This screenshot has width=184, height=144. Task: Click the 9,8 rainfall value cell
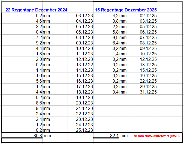coord(115,37)
